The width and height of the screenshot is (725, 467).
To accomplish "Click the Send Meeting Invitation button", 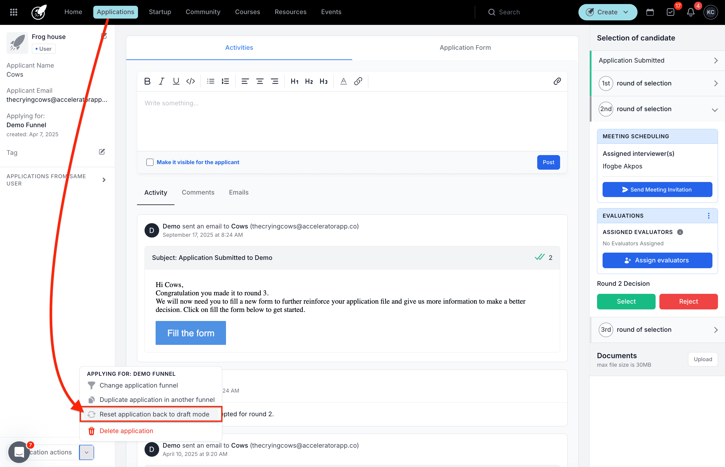I will (x=657, y=190).
